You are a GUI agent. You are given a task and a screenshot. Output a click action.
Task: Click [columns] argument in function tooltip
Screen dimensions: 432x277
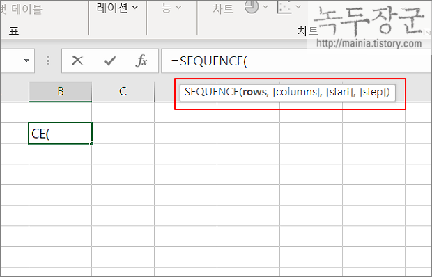tap(296, 92)
